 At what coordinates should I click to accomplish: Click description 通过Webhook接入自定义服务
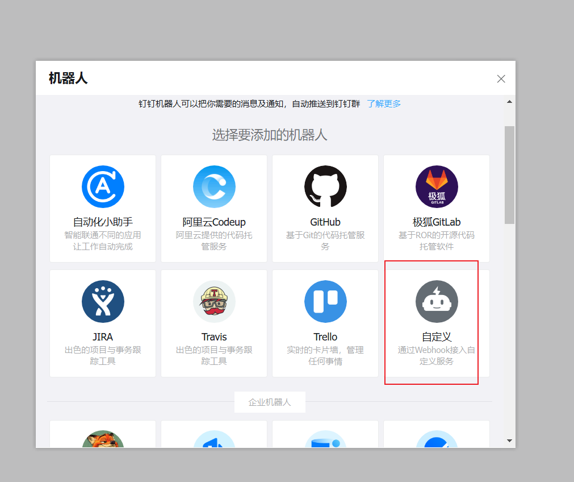437,356
